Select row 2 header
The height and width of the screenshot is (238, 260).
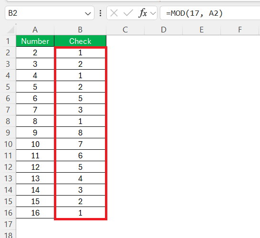click(8, 52)
